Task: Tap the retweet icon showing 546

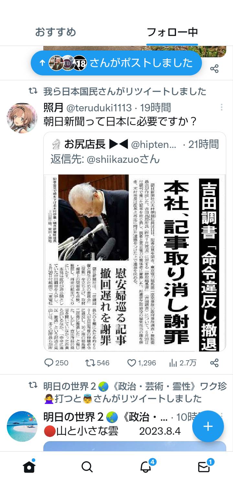Action: click(x=90, y=363)
